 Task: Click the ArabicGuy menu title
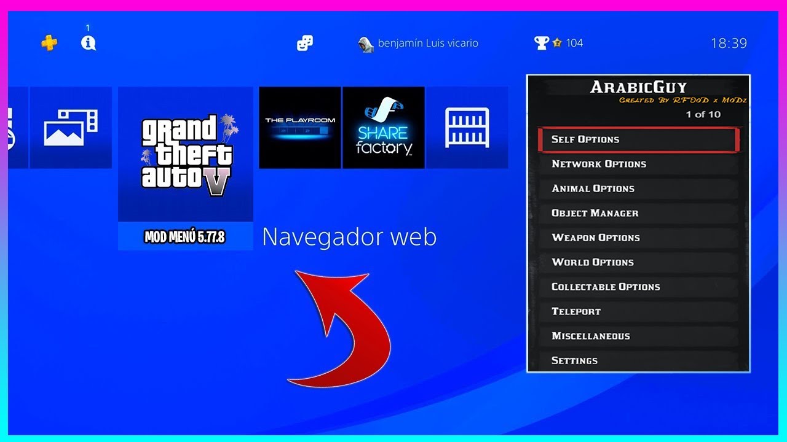point(638,87)
